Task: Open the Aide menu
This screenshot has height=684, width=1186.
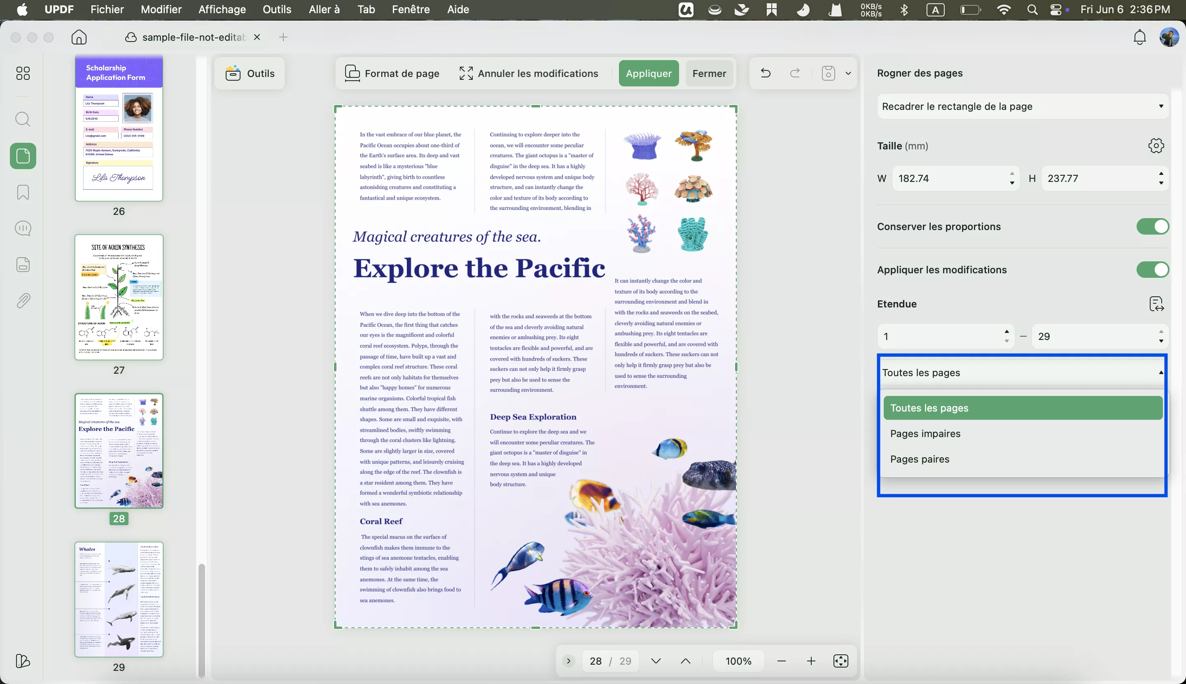Action: pos(458,9)
